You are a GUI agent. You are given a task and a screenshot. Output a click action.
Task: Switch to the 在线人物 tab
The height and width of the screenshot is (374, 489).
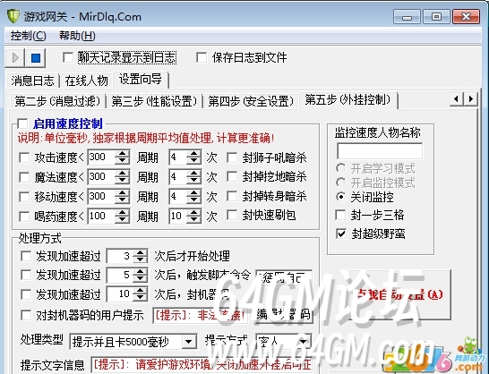pos(86,81)
